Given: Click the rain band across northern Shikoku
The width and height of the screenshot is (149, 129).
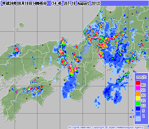Looking at the screenshot, I should coord(33,89).
